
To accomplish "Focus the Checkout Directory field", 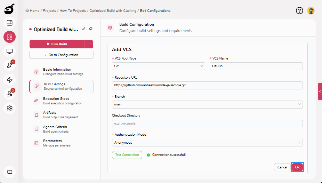I will (x=207, y=124).
